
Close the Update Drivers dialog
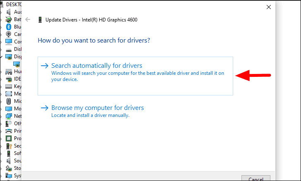tap(269, 7)
